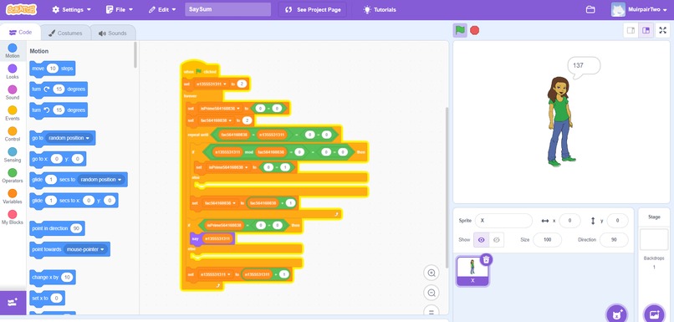Click the green flag to run the project

[460, 30]
